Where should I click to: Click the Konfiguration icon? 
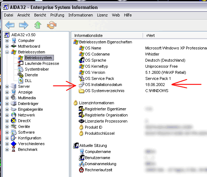[x=14, y=138]
